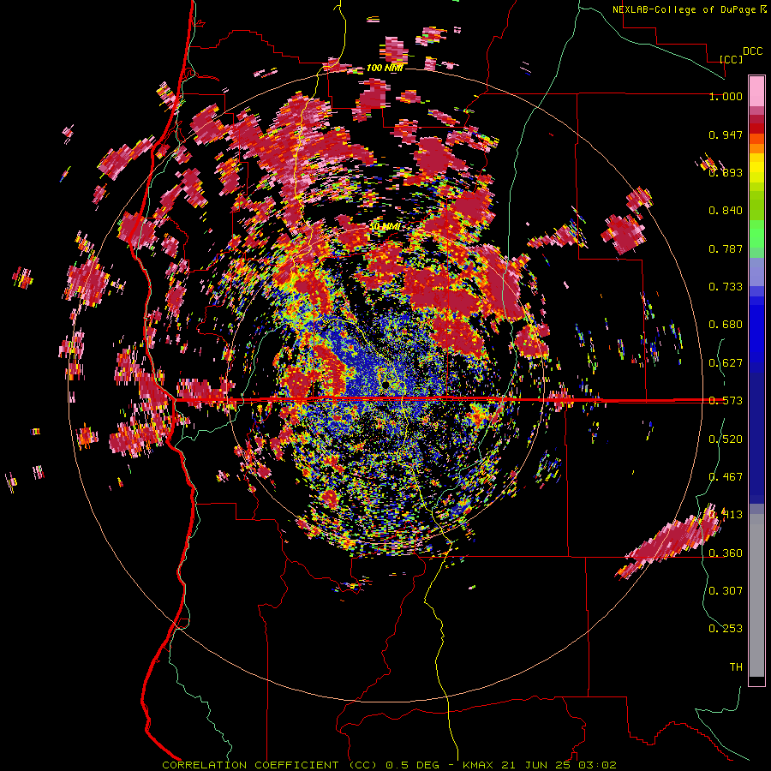The image size is (771, 771).
Task: Click the CORRELATION COEFFICIENT (CC) footer title
Action: click(270, 765)
